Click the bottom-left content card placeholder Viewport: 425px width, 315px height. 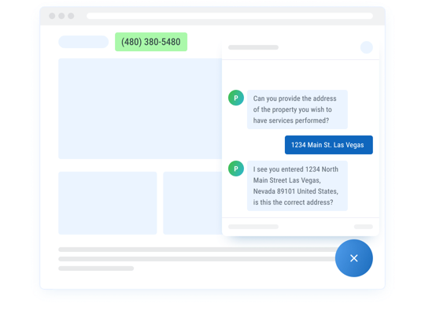click(x=108, y=203)
